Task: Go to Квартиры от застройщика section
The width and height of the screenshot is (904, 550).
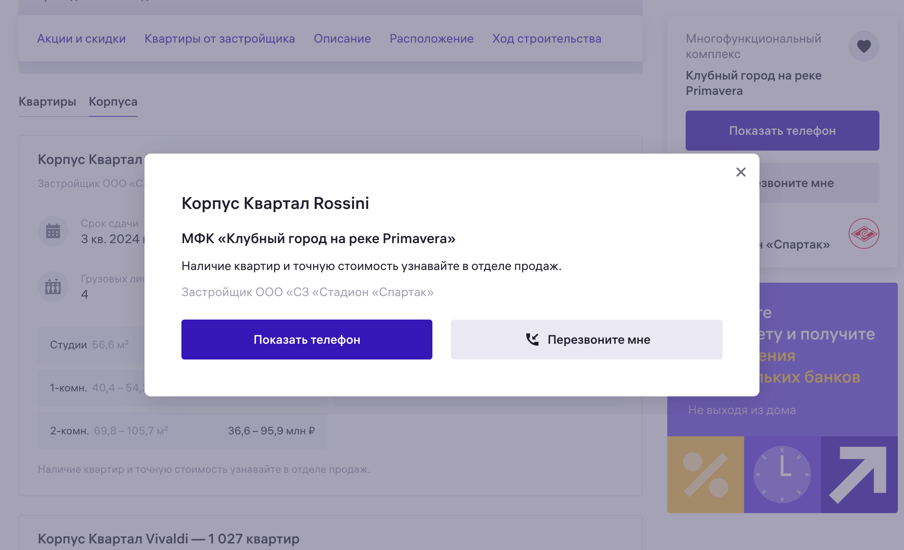Action: (220, 38)
